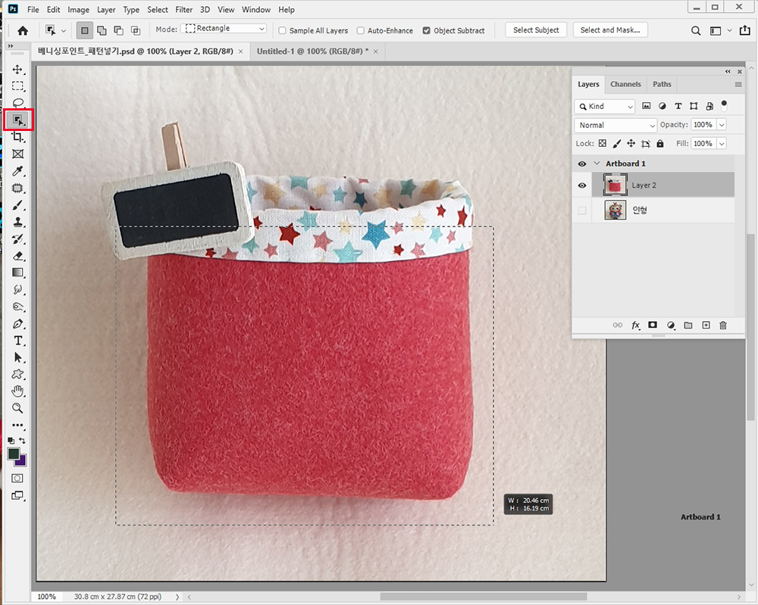Select the Frame tool
The height and width of the screenshot is (605, 758).
click(x=17, y=154)
